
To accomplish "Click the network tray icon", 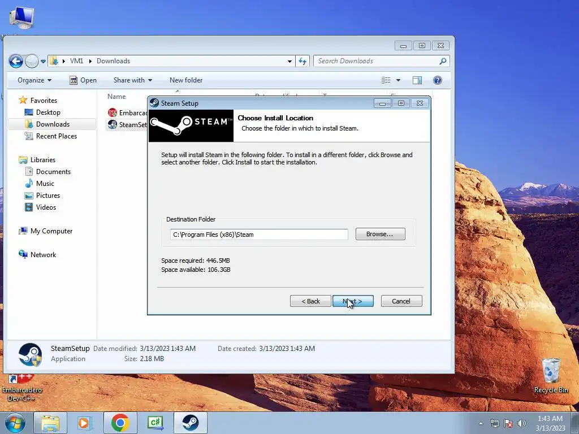I will [x=494, y=423].
